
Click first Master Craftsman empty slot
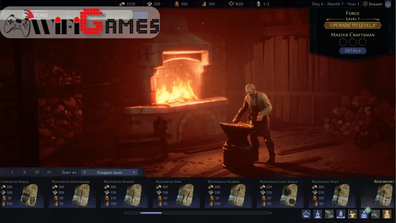point(343,42)
